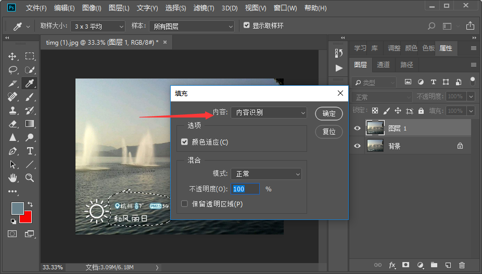Open the Edit Toolbar three-dots menu

click(12, 191)
